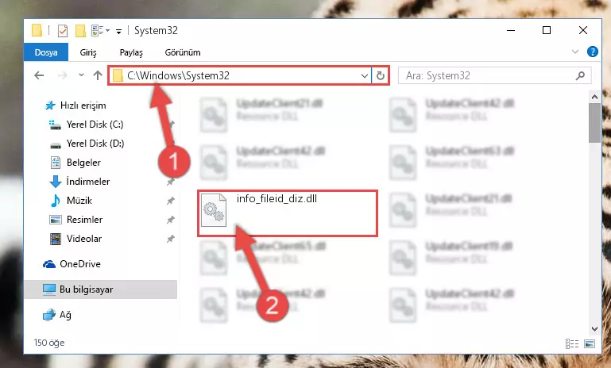Screen dimensions: 611x368
Task: Open the Help question mark icon
Action: click(592, 52)
